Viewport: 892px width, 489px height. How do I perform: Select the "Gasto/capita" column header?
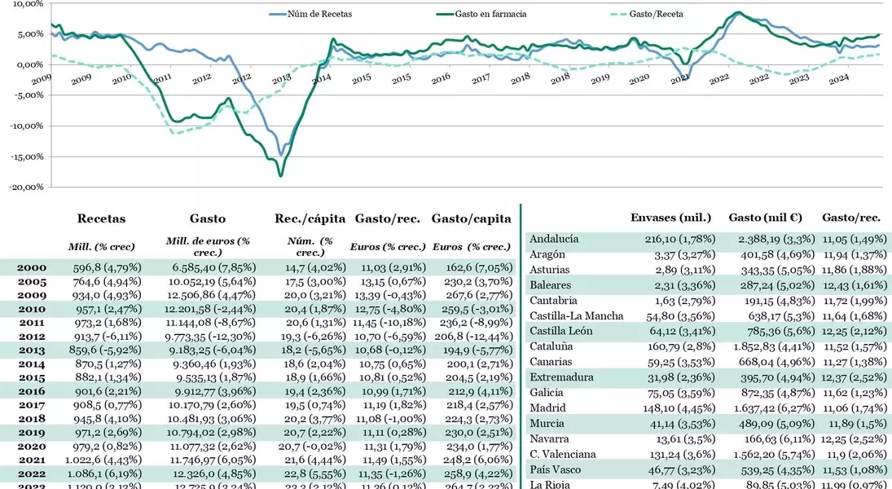[x=471, y=218]
